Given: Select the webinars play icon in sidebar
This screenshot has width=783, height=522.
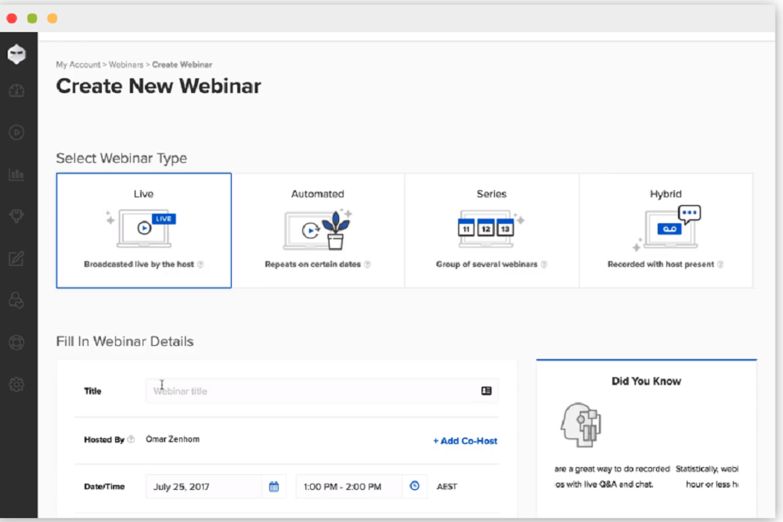Looking at the screenshot, I should click(17, 132).
